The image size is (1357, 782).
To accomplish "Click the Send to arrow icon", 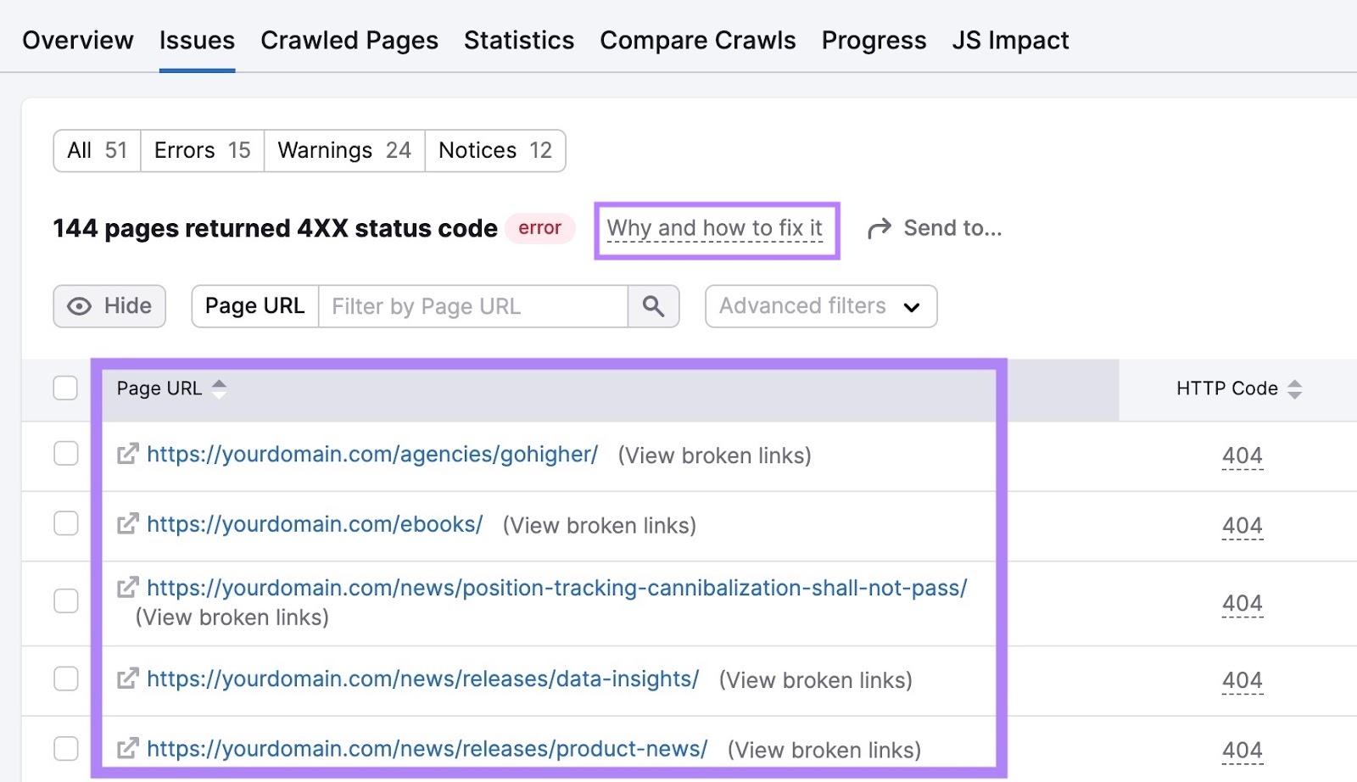I will (880, 228).
